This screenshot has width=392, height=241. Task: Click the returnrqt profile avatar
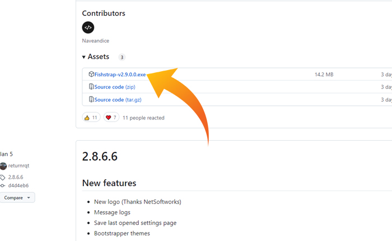tap(3, 166)
